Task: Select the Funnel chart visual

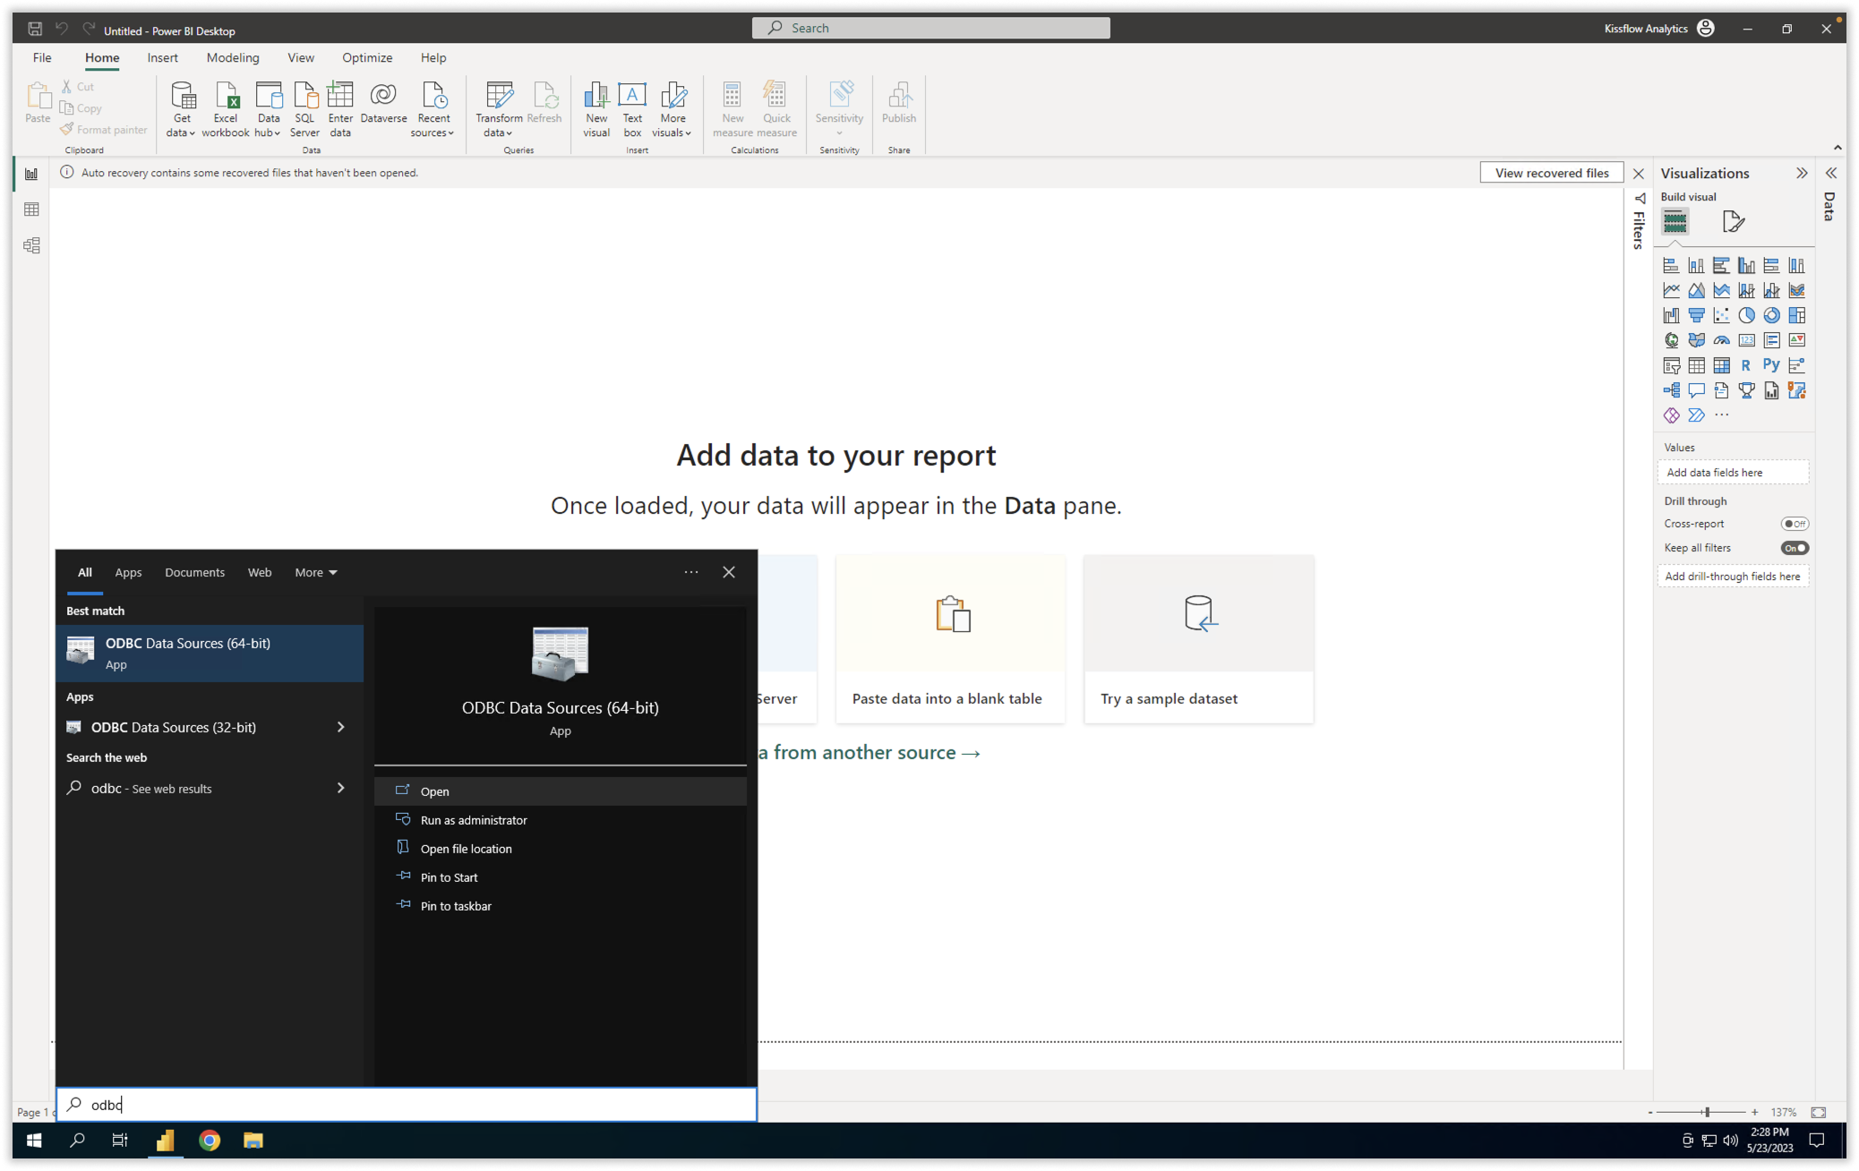Action: (x=1696, y=315)
